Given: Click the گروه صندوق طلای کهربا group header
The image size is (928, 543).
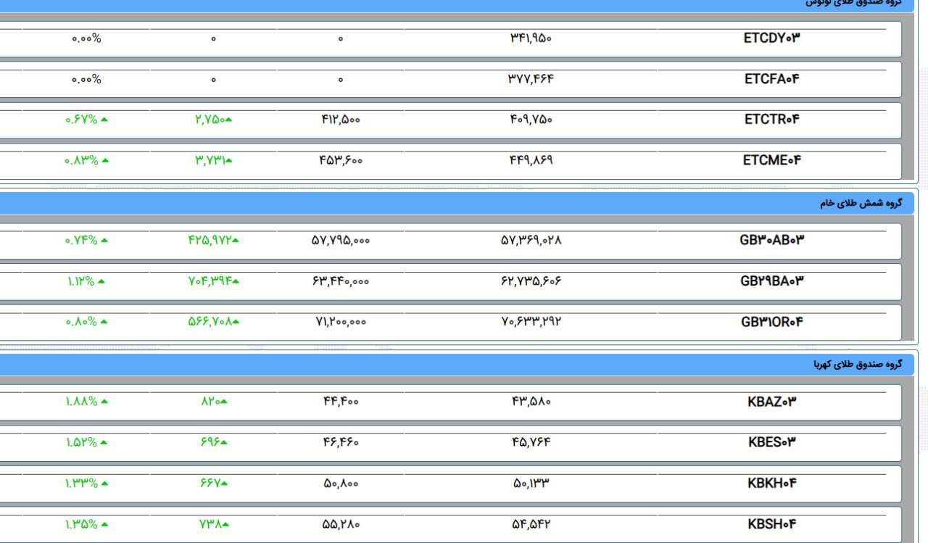Looking at the screenshot, I should [857, 364].
